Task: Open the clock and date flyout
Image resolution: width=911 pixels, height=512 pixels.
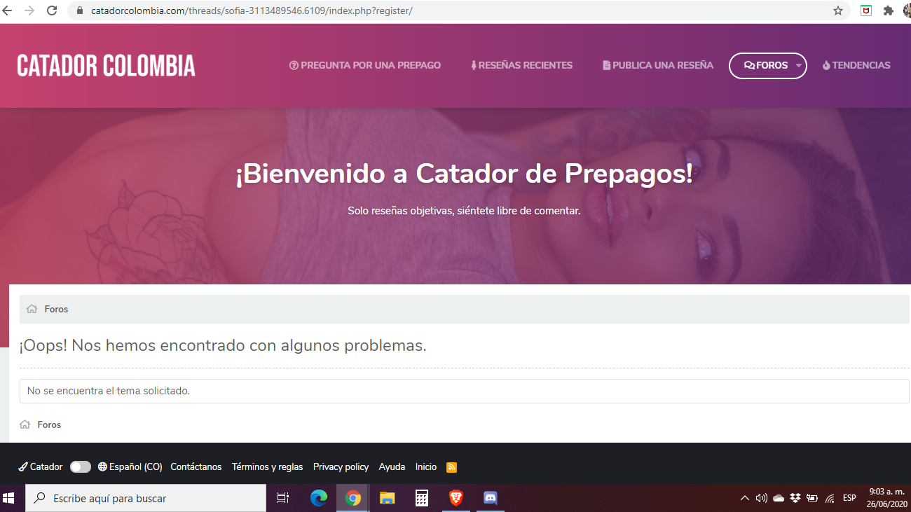Action: click(886, 498)
